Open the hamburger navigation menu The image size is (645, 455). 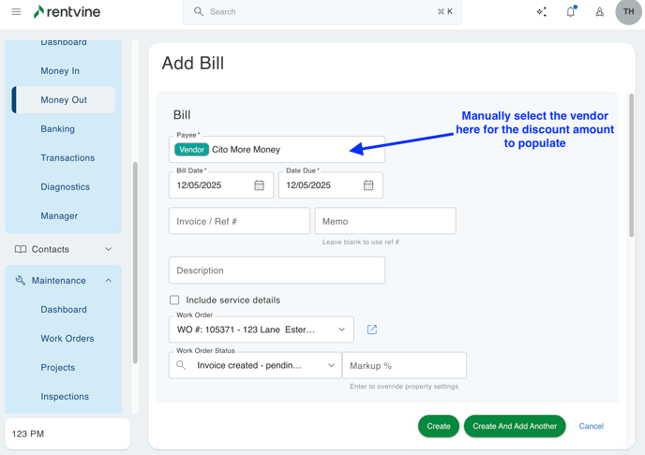point(16,12)
